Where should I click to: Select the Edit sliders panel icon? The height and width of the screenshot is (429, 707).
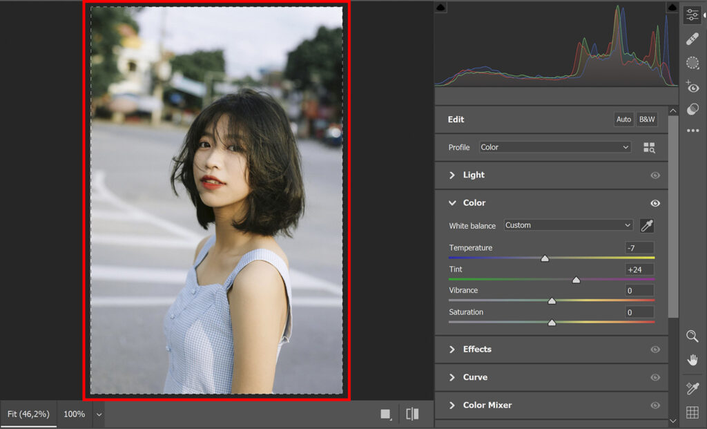coord(692,15)
